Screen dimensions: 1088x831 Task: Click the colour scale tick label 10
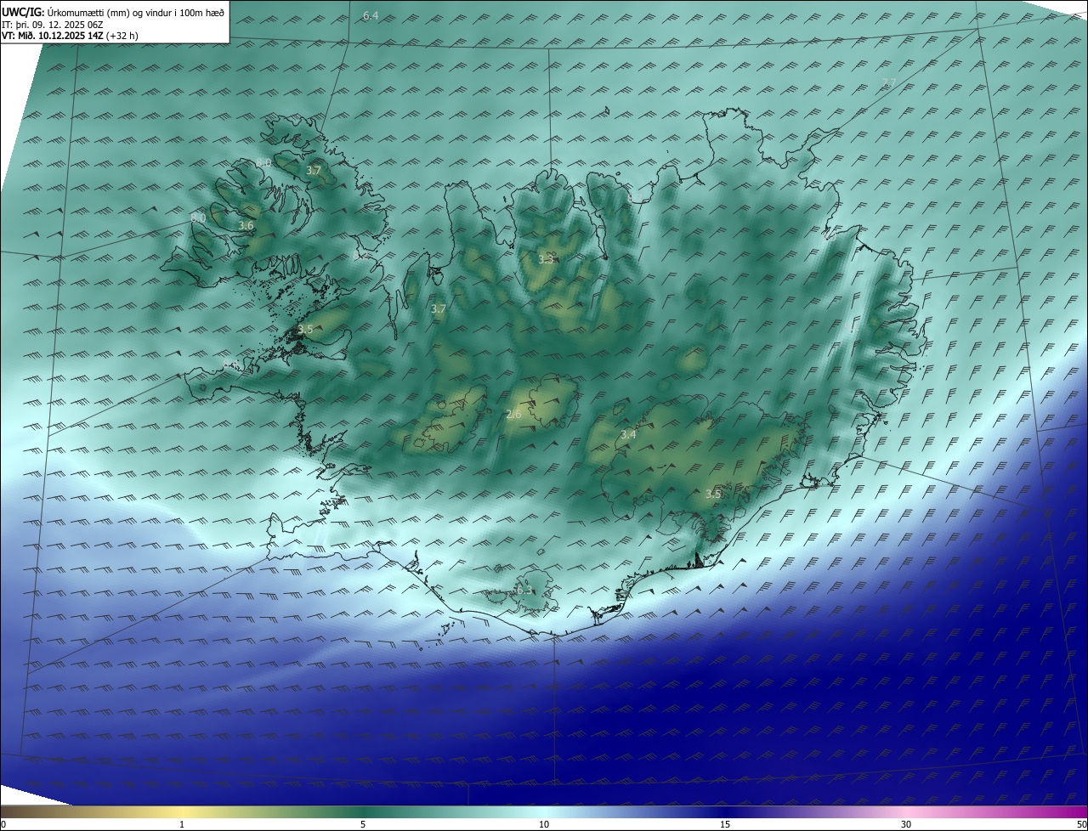tap(544, 825)
